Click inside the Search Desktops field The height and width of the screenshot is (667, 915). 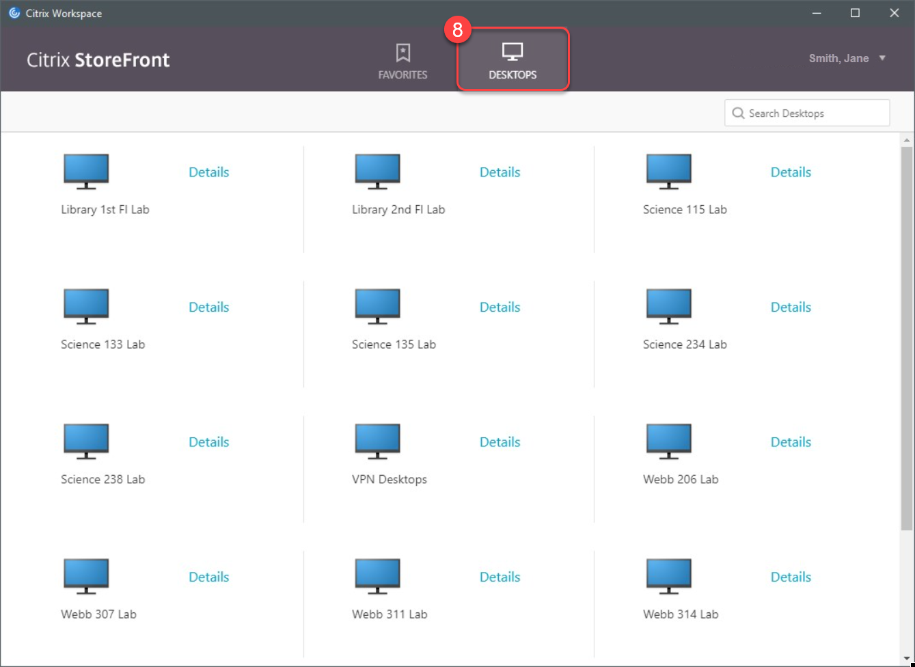[807, 113]
